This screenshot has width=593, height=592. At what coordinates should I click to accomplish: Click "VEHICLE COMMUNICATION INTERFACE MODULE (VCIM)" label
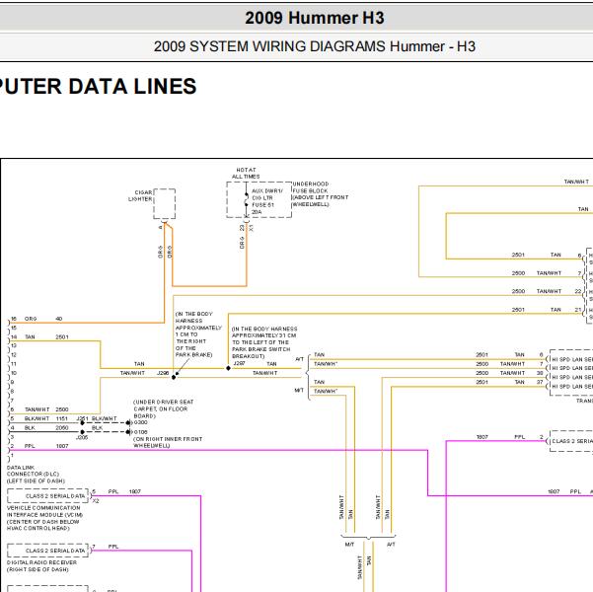pyautogui.click(x=44, y=518)
